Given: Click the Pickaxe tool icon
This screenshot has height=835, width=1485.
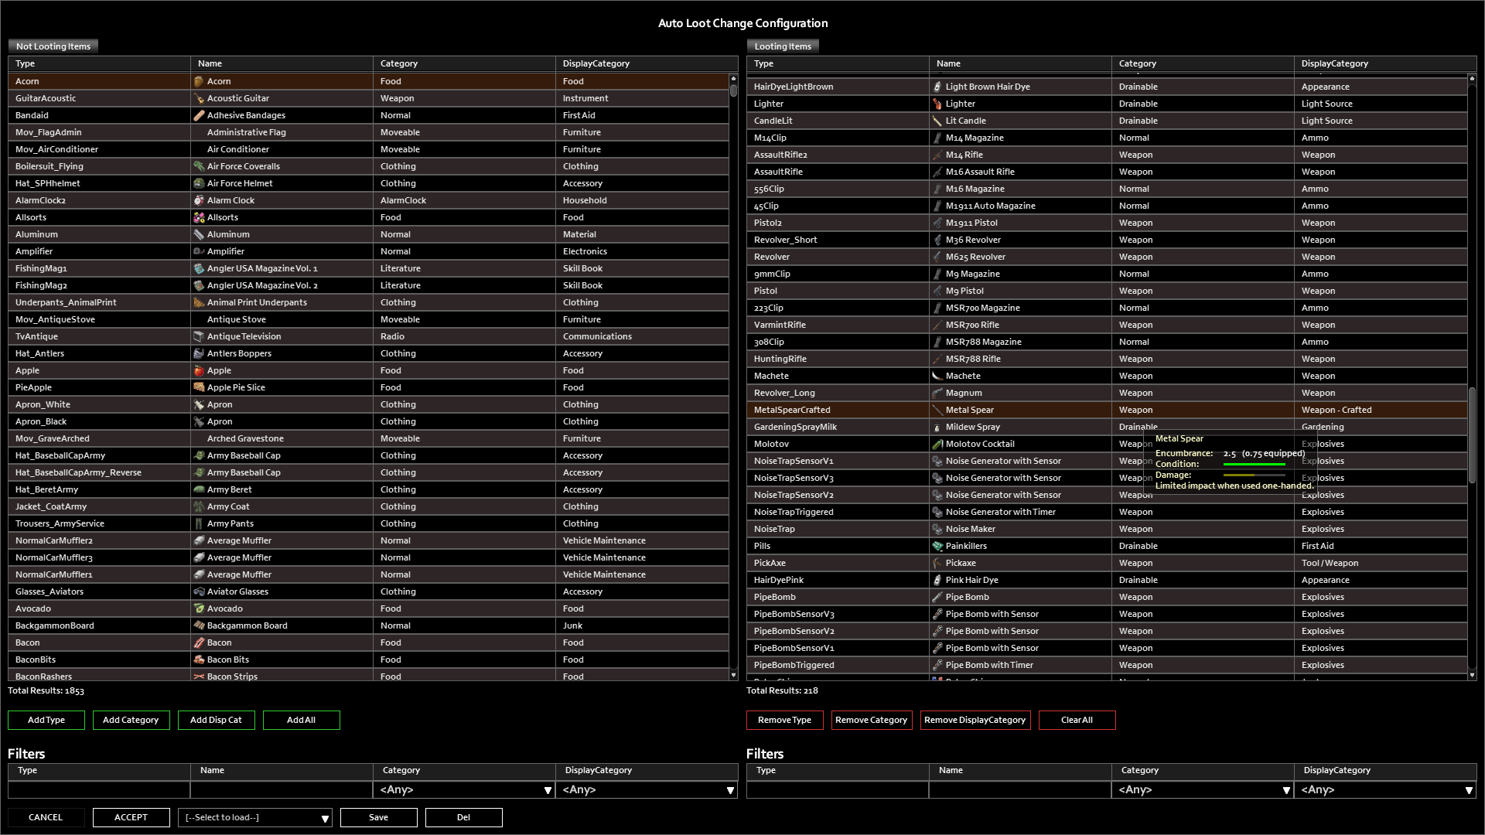Looking at the screenshot, I should coord(937,563).
